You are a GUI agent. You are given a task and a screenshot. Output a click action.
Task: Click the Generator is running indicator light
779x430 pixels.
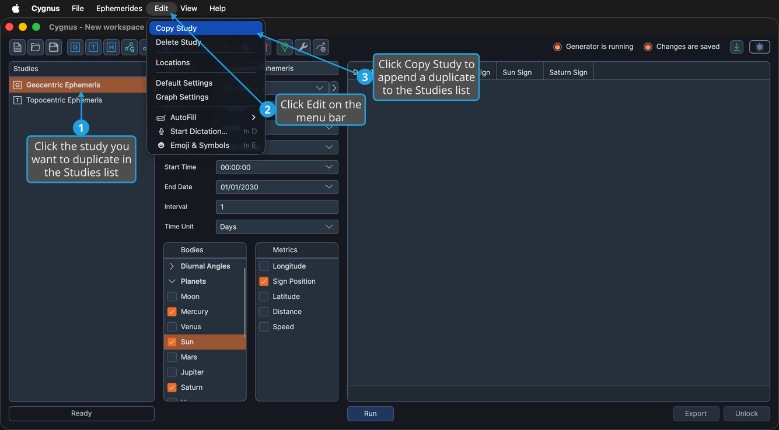(557, 47)
